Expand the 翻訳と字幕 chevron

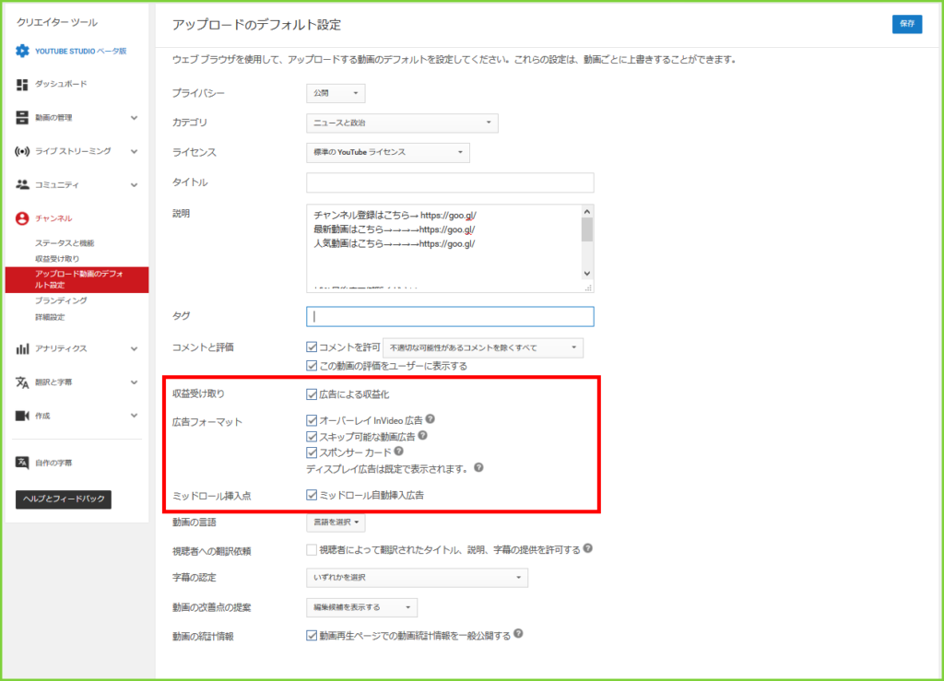pos(135,382)
